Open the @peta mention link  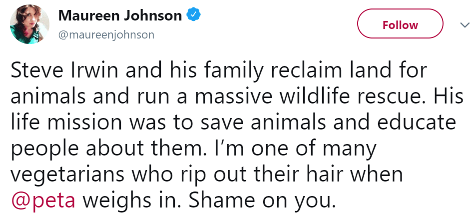[43, 201]
